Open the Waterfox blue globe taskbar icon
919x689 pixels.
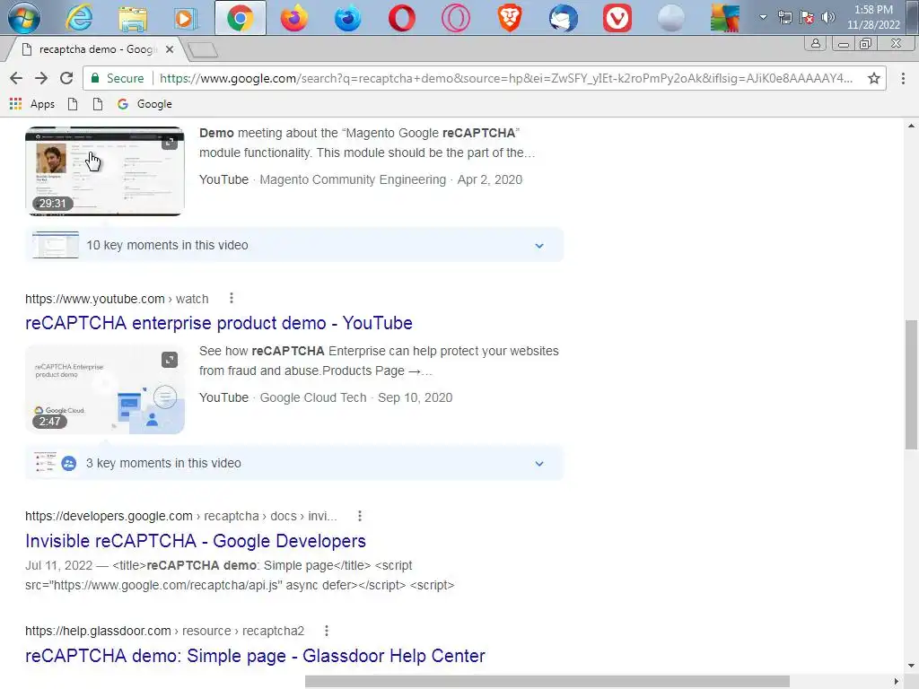pyautogui.click(x=348, y=18)
